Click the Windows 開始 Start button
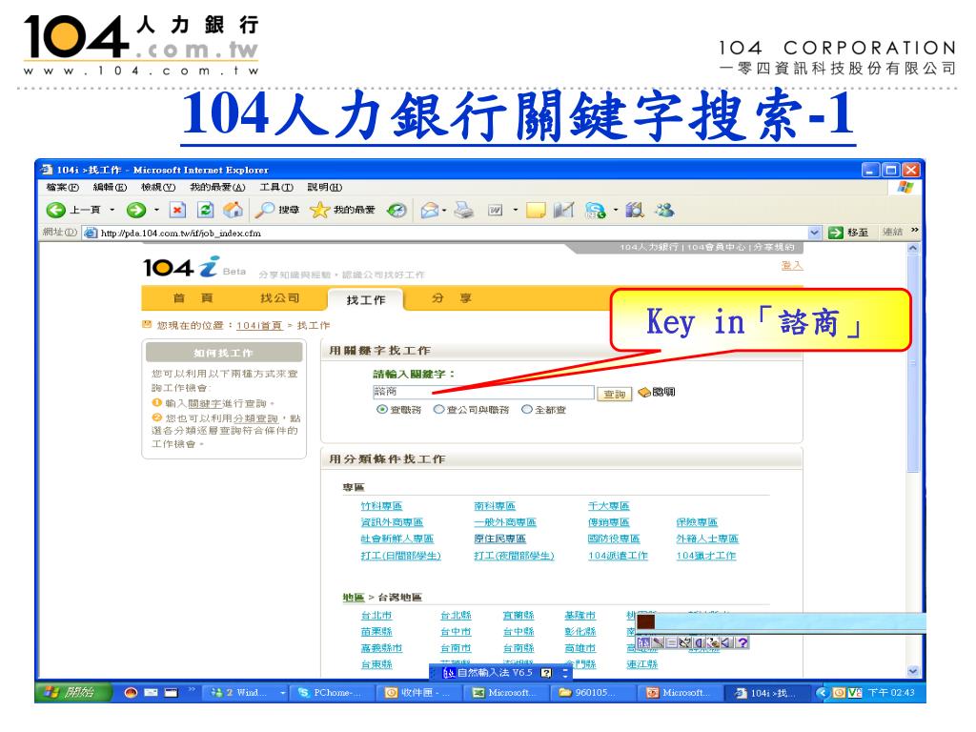Viewport: 976px width, 732px height. 72,692
